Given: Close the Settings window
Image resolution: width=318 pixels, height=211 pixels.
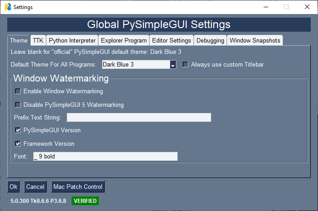Looking at the screenshot, I should 307,7.
